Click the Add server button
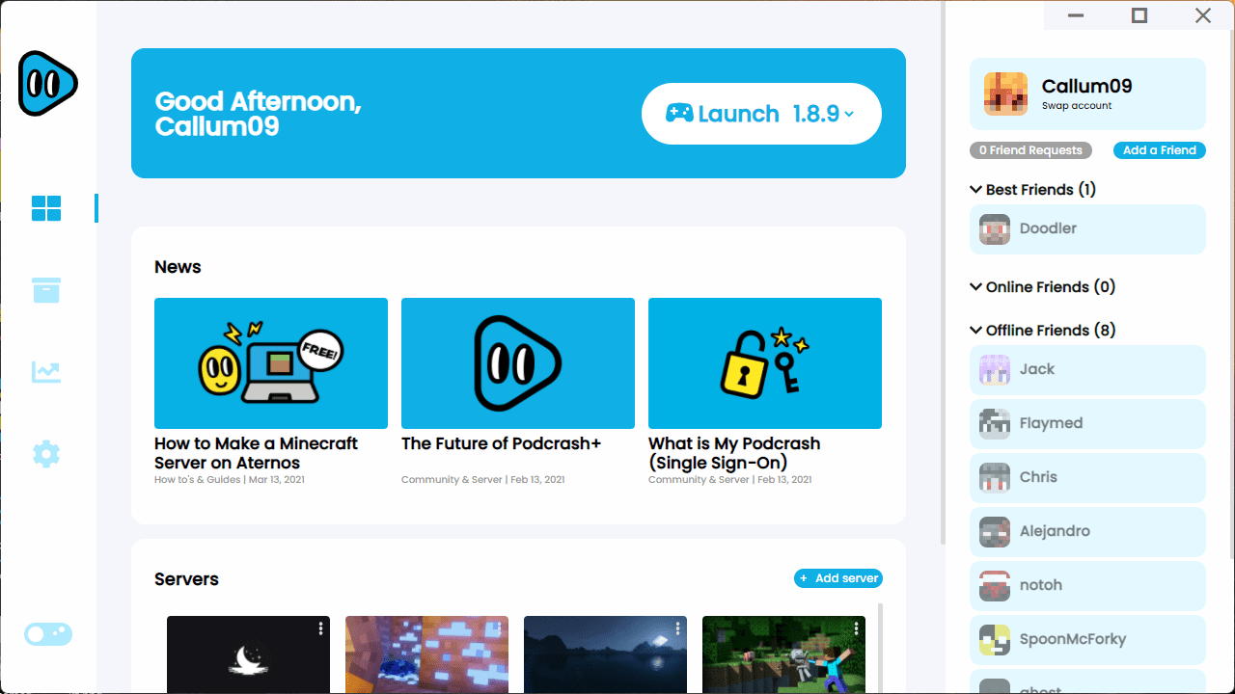This screenshot has width=1235, height=694. pos(838,578)
